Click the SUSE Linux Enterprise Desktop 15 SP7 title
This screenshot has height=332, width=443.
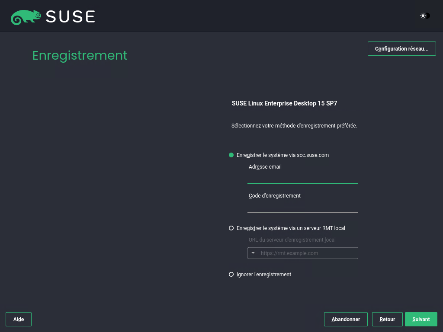coord(284,103)
